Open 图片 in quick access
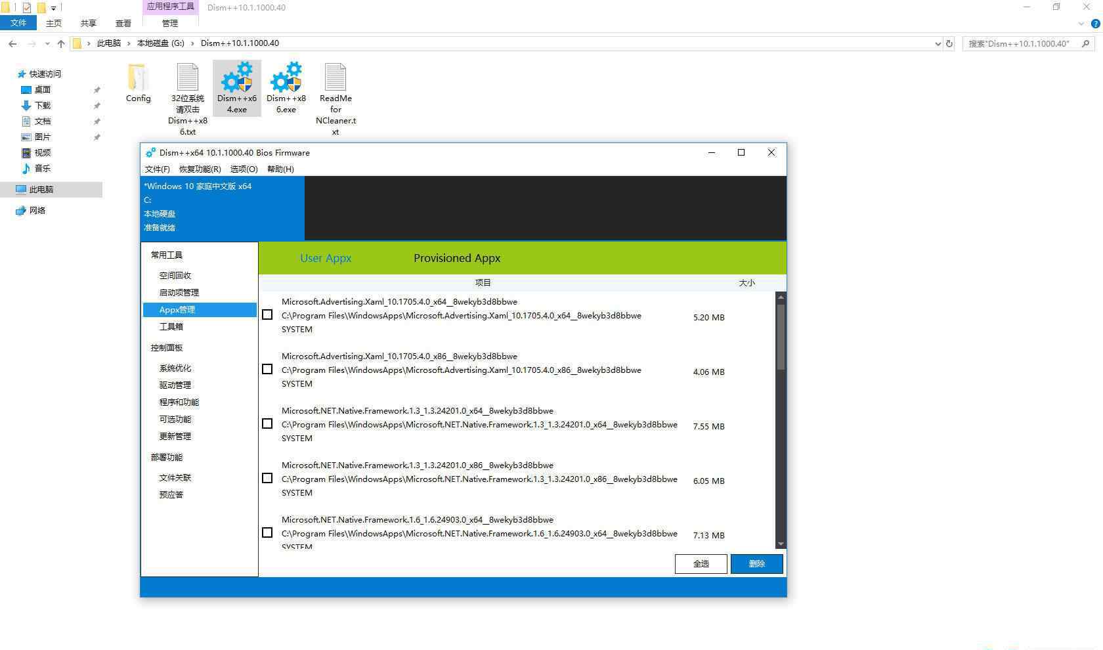Image resolution: width=1103 pixels, height=650 pixels. pos(43,137)
